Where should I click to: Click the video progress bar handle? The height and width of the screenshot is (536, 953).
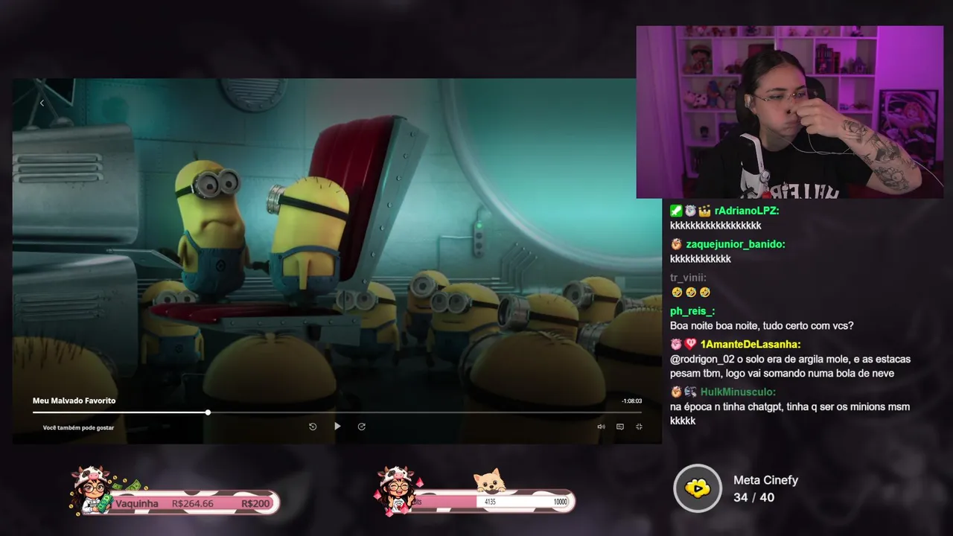(208, 412)
